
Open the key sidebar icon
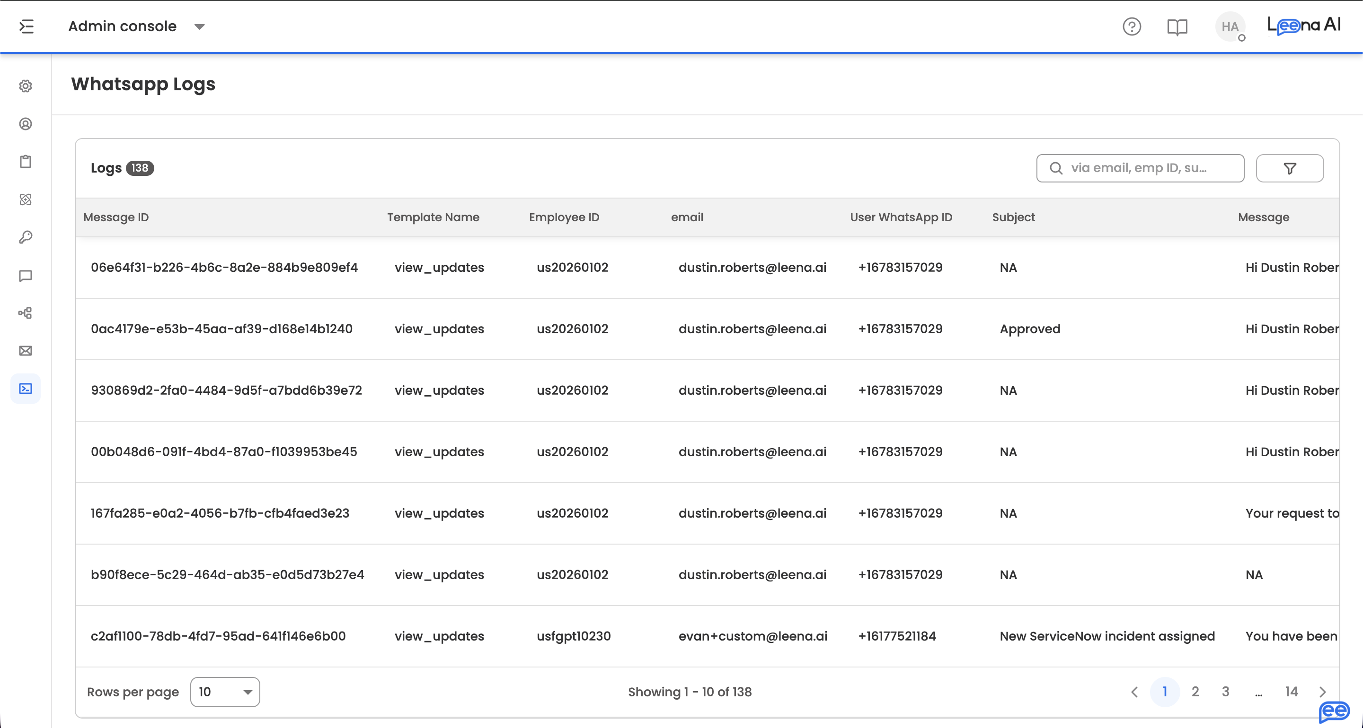pyautogui.click(x=26, y=237)
